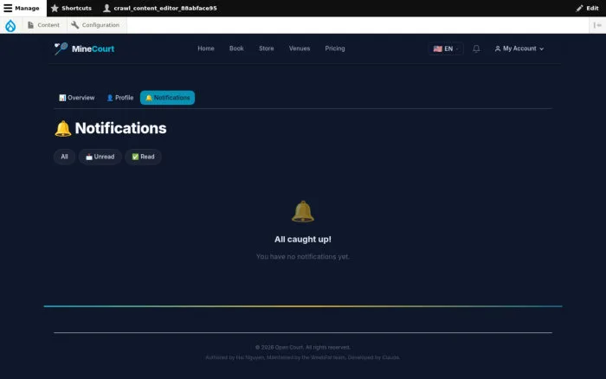606x379 pixels.
Task: Open the Manage hamburger menu
Action: [x=22, y=8]
